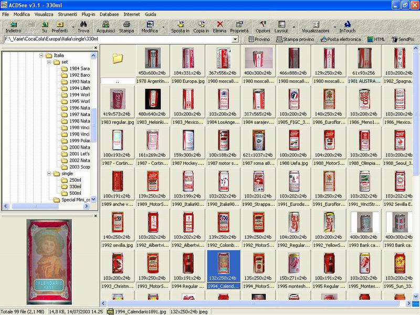The width and height of the screenshot is (420, 315).
Task: Click Stampa provino button
Action: point(295,39)
